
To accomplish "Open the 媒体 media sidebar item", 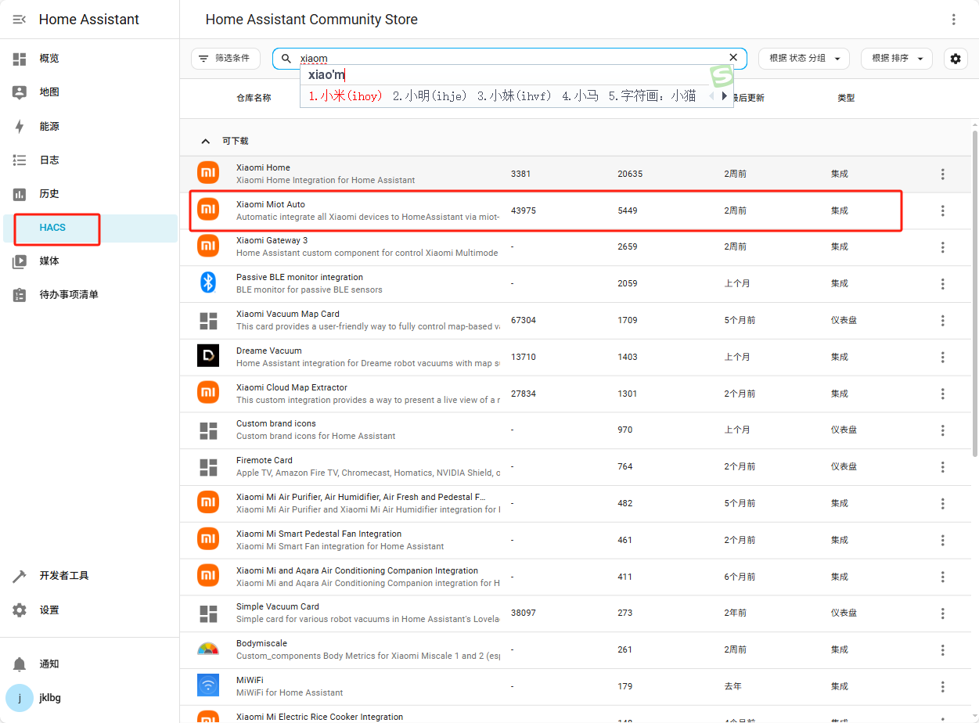I will [x=90, y=261].
